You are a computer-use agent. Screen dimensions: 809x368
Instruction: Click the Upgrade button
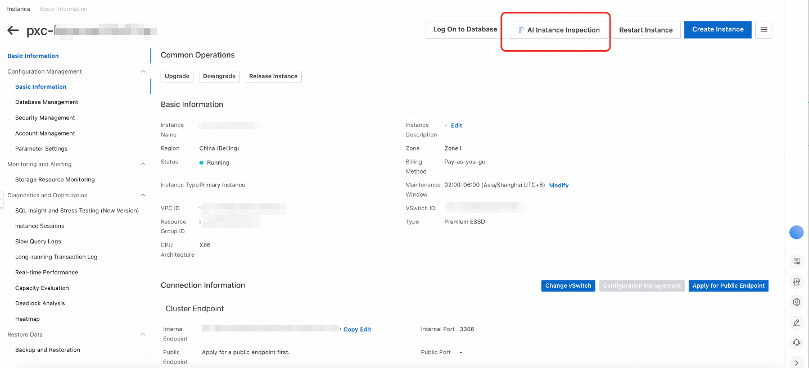(x=177, y=76)
